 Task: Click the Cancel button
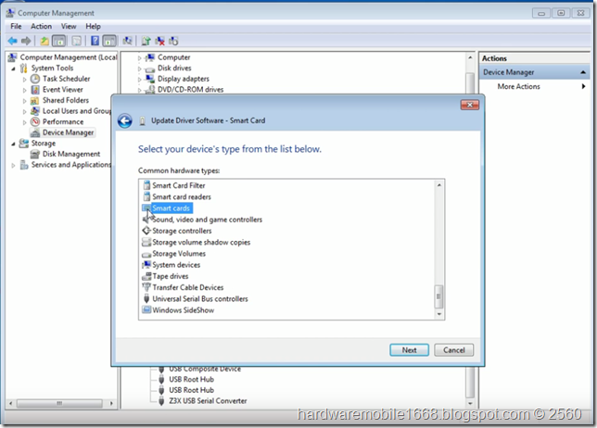(x=454, y=350)
